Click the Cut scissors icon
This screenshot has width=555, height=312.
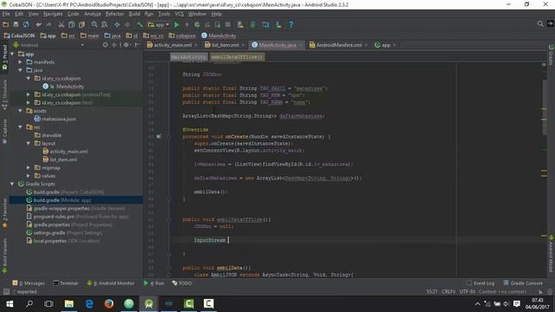[x=62, y=24]
